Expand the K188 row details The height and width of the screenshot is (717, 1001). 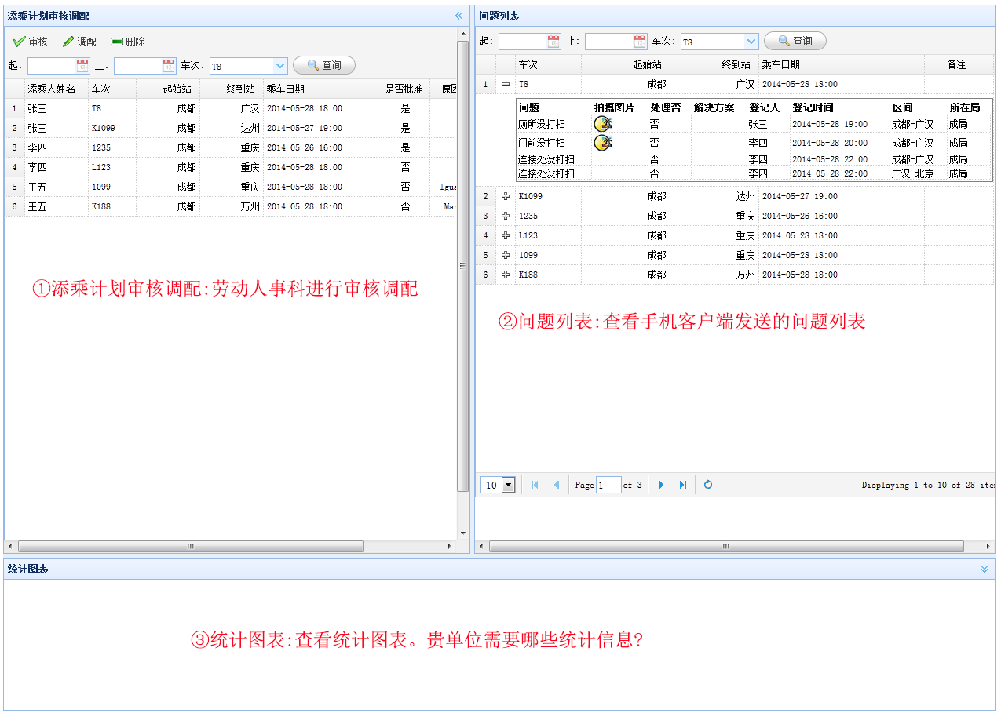(x=506, y=275)
